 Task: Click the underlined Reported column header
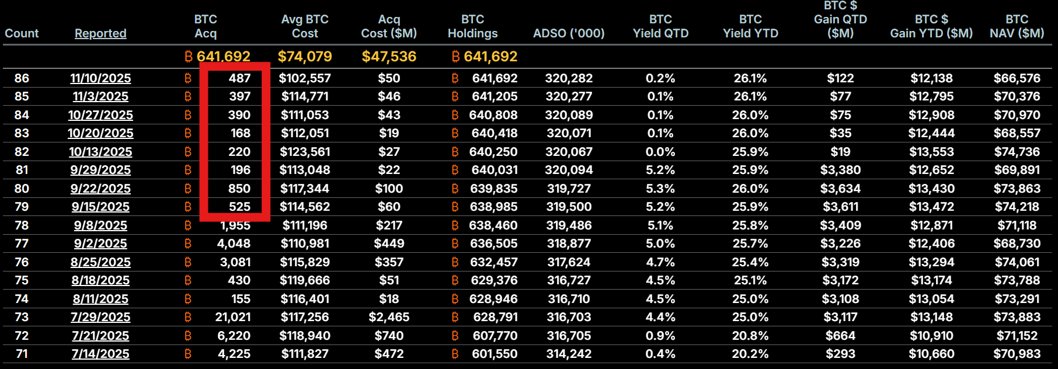click(x=100, y=33)
